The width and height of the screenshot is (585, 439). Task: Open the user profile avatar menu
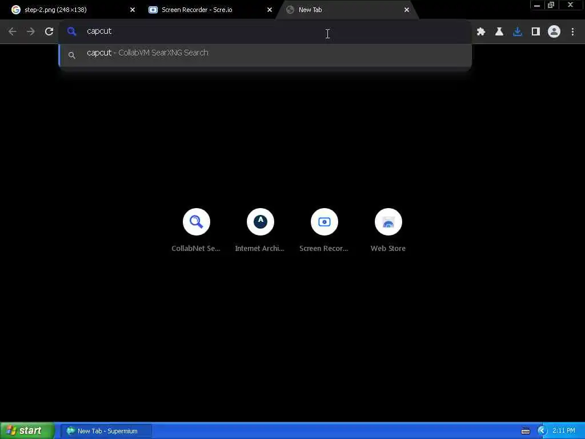pos(554,32)
